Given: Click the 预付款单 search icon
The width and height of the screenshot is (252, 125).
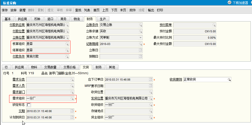Looking at the screenshot, I should pyautogui.click(x=214, y=25).
